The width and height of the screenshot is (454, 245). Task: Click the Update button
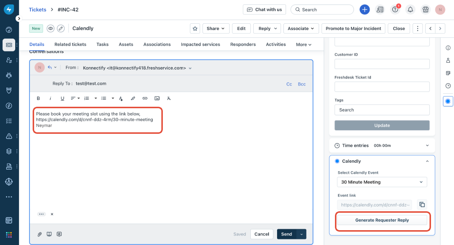click(x=382, y=125)
